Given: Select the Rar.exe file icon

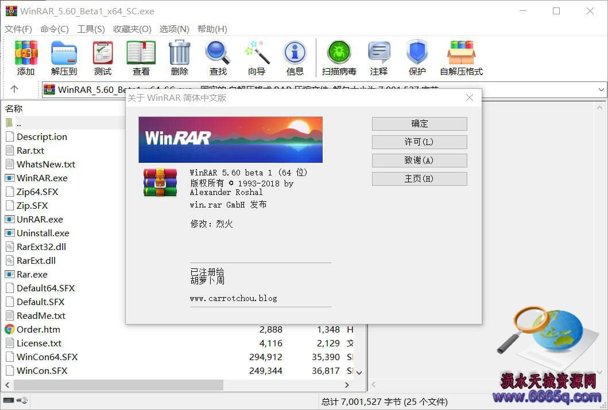Looking at the screenshot, I should [x=10, y=274].
